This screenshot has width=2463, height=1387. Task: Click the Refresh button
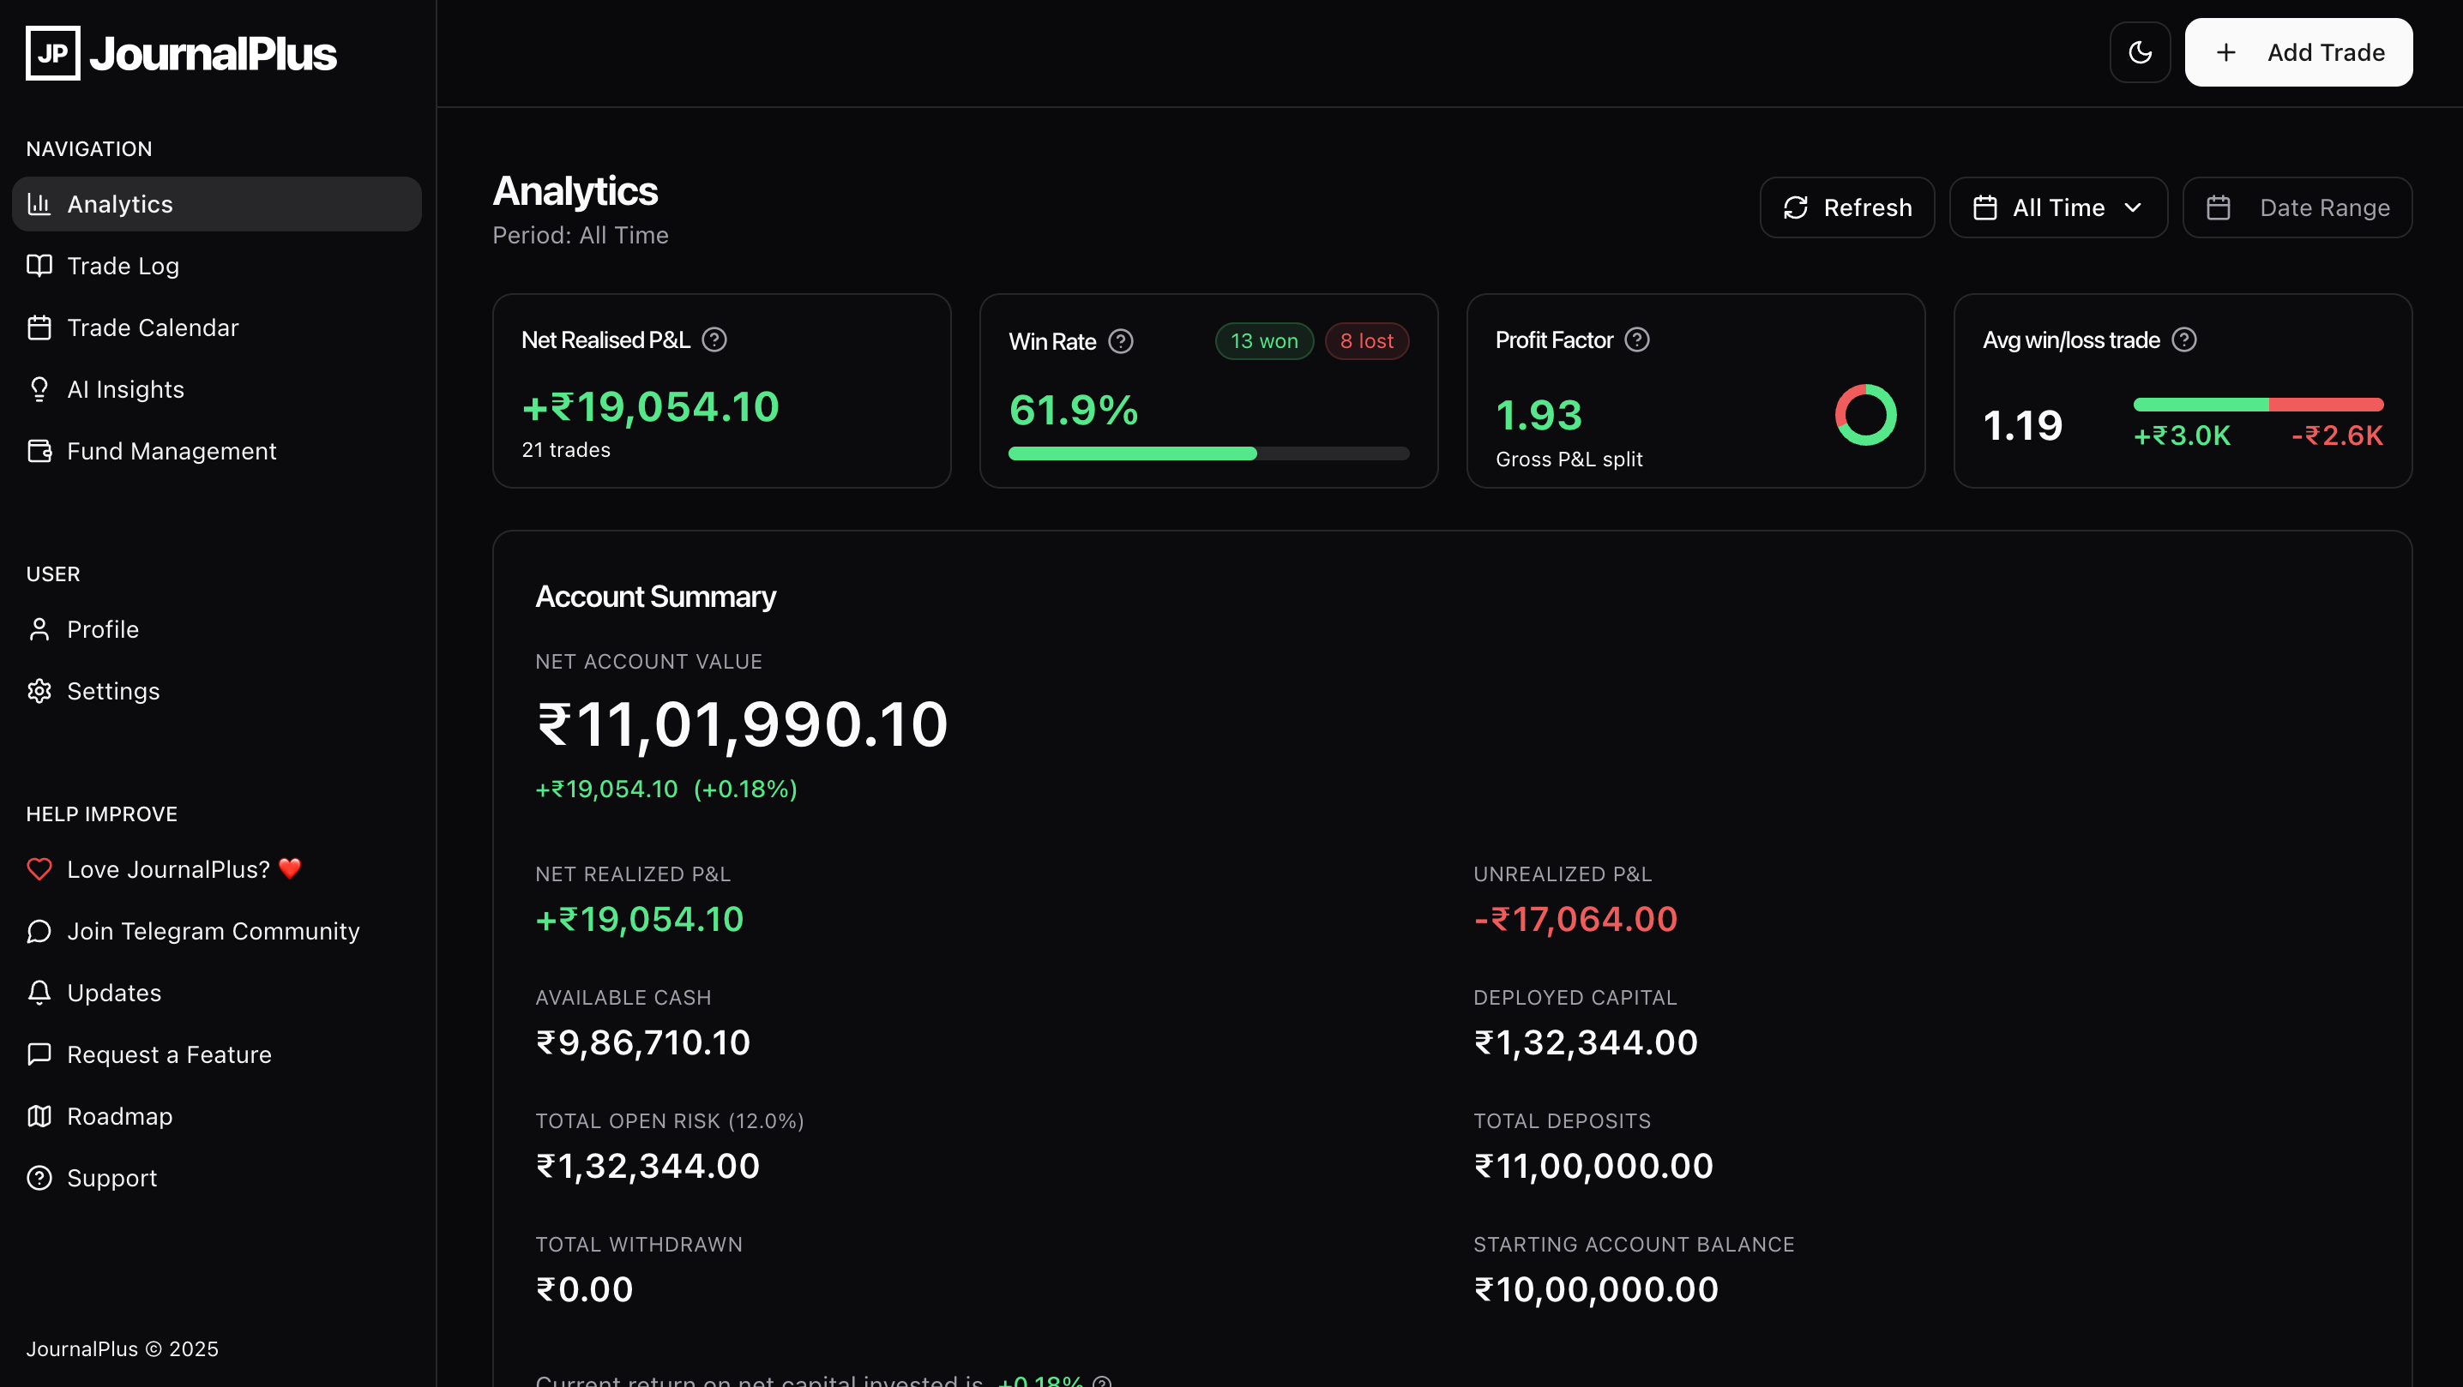click(x=1846, y=207)
